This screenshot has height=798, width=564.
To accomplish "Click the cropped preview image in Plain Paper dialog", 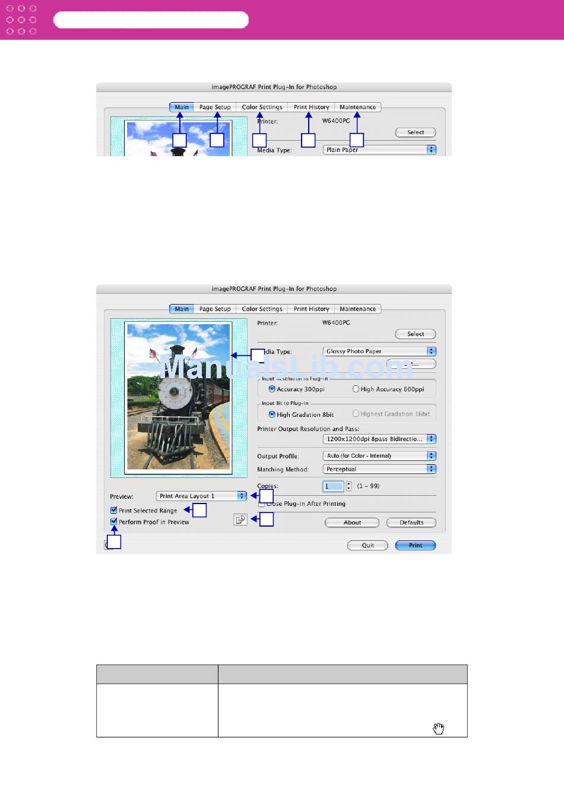I will 179,139.
